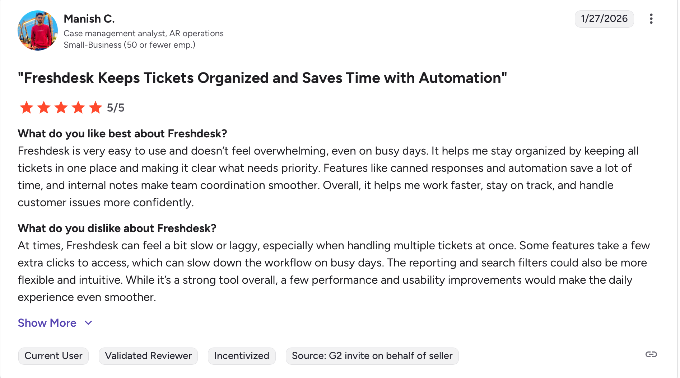Click the review title about Freshdesk automation
The width and height of the screenshot is (680, 378).
point(262,78)
